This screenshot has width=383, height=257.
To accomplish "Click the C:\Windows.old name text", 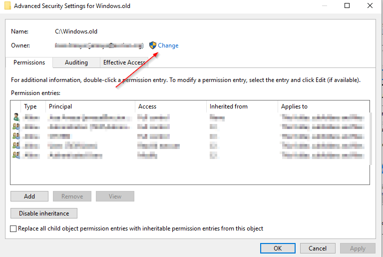I will [x=76, y=31].
